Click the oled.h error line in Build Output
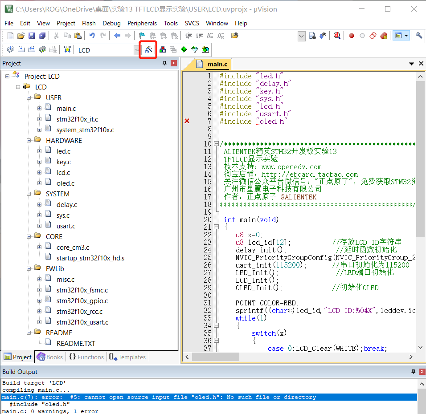 [x=209, y=397]
